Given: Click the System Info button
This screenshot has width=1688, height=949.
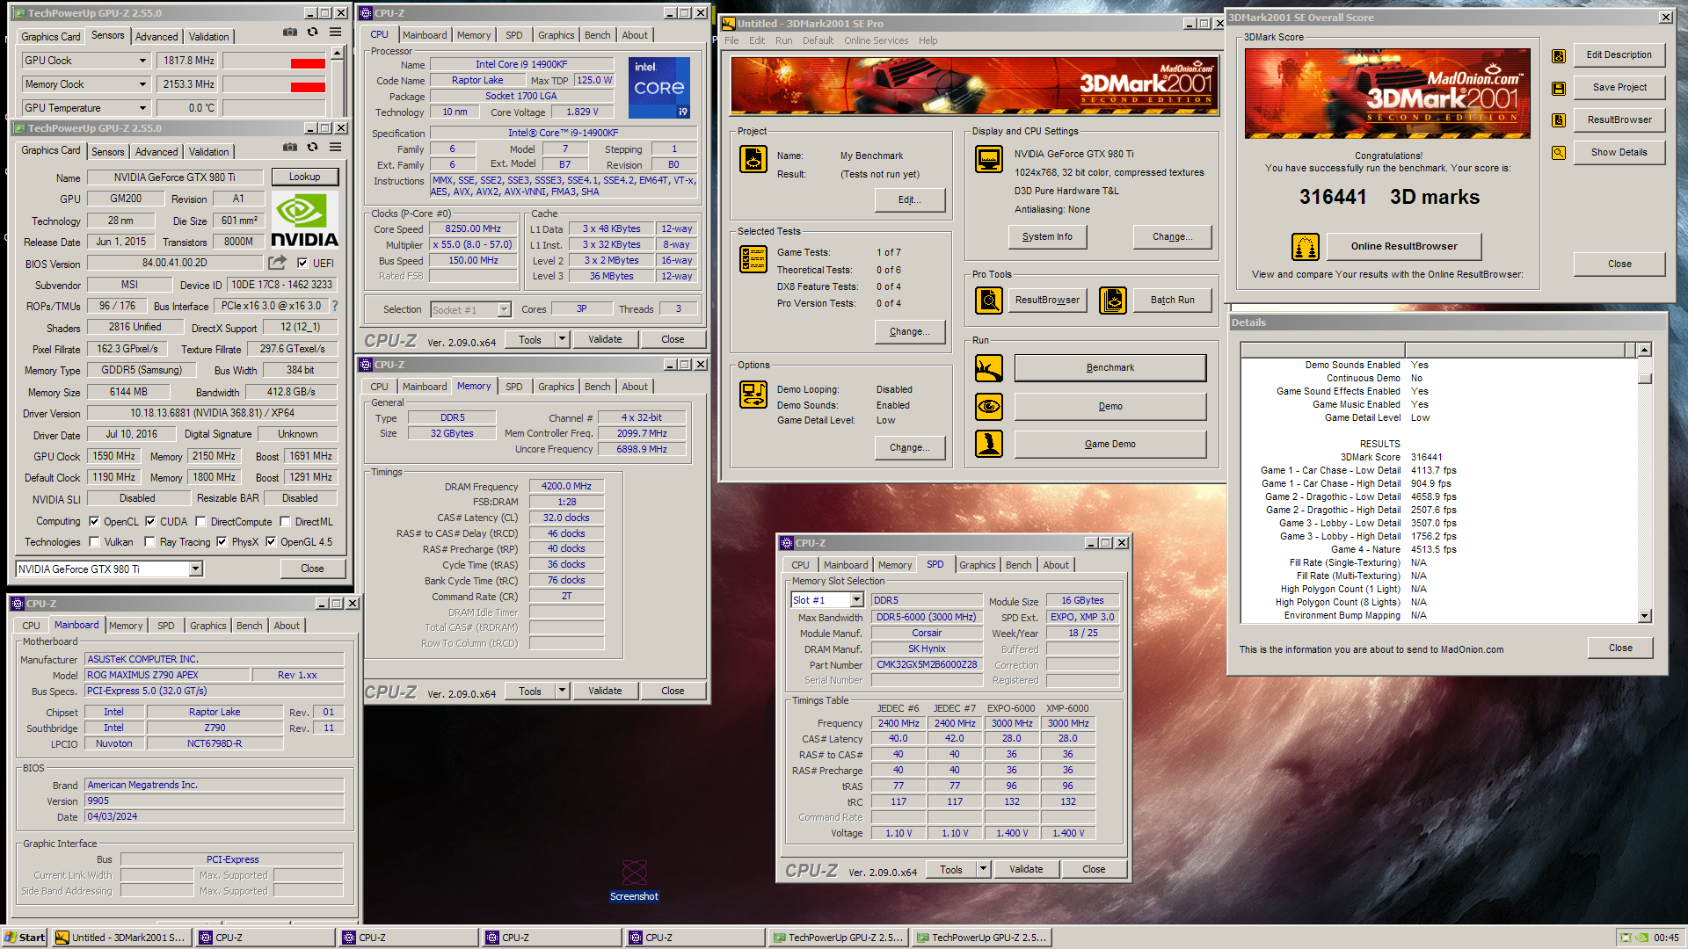Looking at the screenshot, I should point(1047,237).
